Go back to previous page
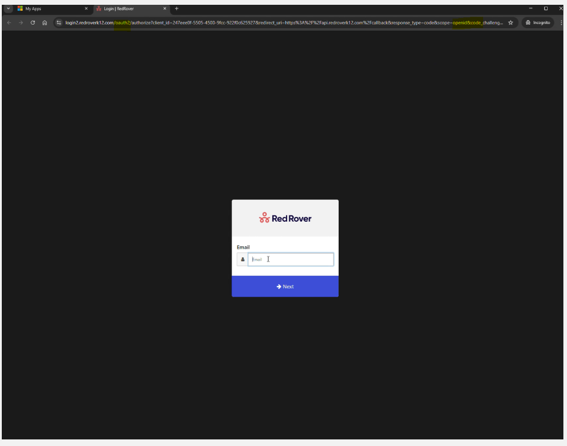The image size is (567, 446). click(9, 23)
